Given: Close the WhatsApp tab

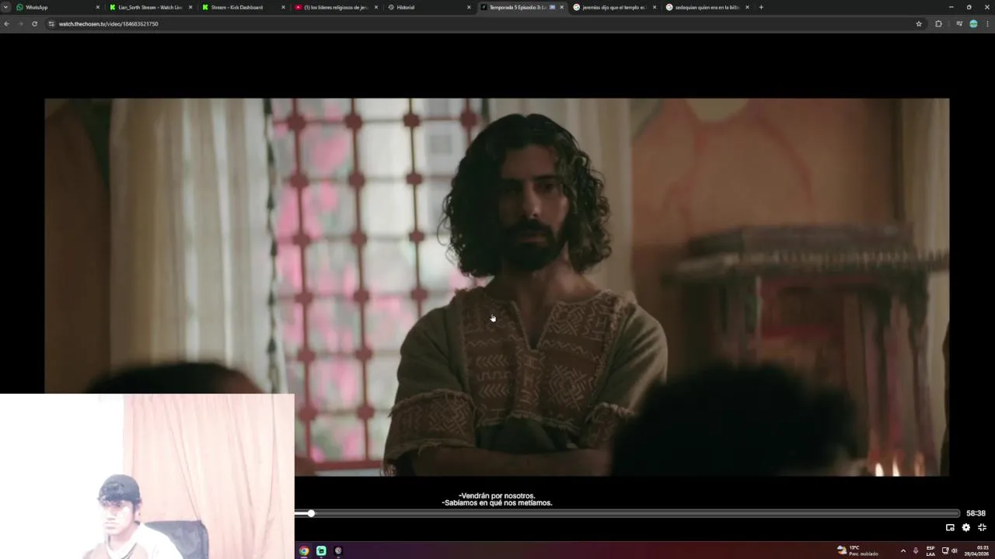Looking at the screenshot, I should click(x=98, y=7).
